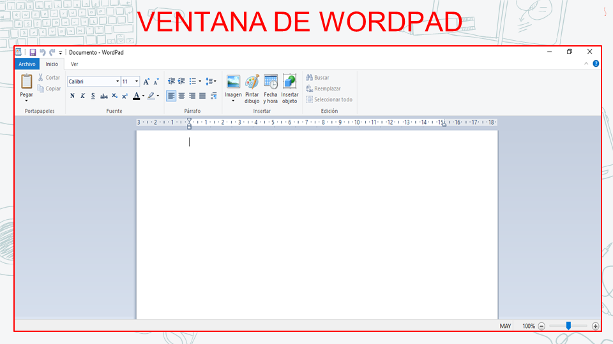Viewport: 613px width, 344px height.
Task: Start a bulleted list
Action: (x=193, y=82)
